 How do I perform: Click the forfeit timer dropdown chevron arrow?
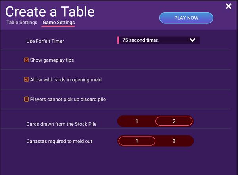[192, 40]
